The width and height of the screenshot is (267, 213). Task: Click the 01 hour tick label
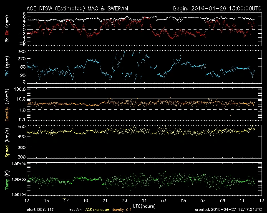tap(144, 201)
